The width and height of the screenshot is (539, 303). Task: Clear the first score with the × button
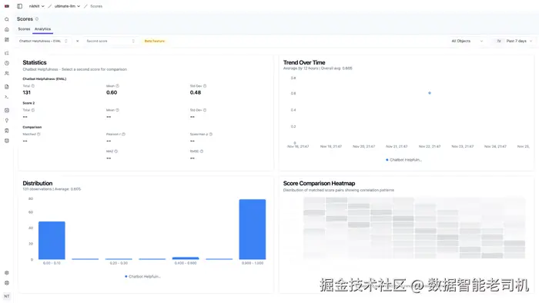(77, 41)
